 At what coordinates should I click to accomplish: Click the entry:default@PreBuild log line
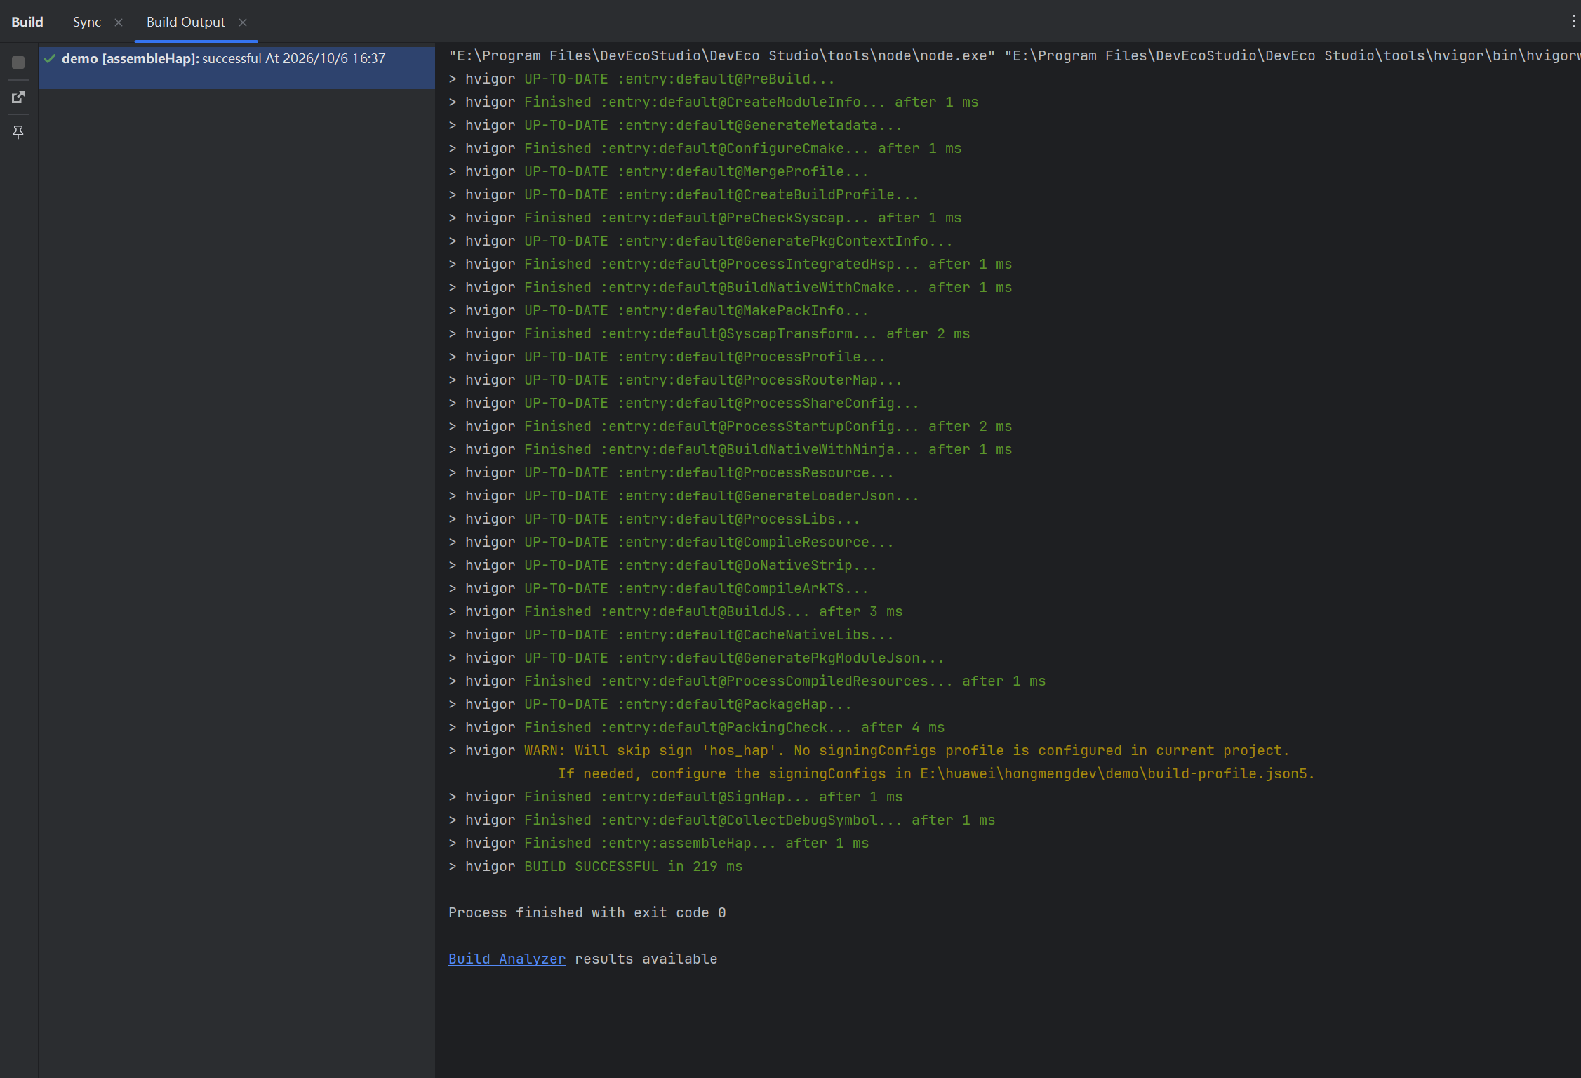tap(641, 79)
